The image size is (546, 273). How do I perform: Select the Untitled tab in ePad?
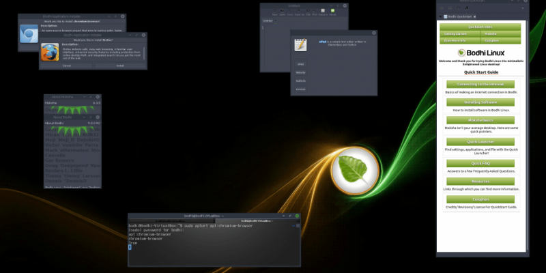268,20
